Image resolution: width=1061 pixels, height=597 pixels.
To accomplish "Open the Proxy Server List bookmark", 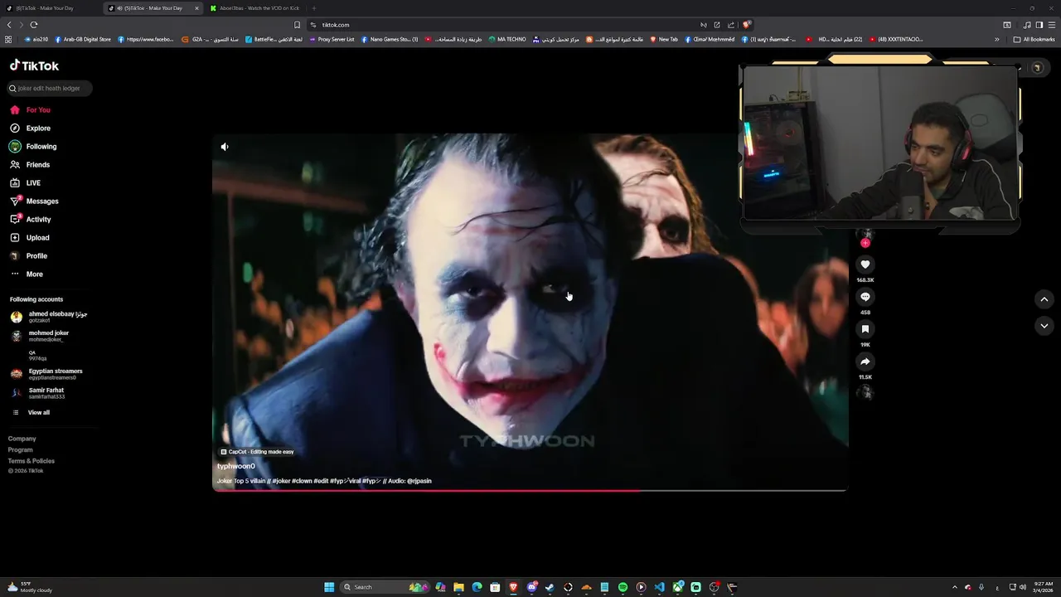I will (332, 39).
